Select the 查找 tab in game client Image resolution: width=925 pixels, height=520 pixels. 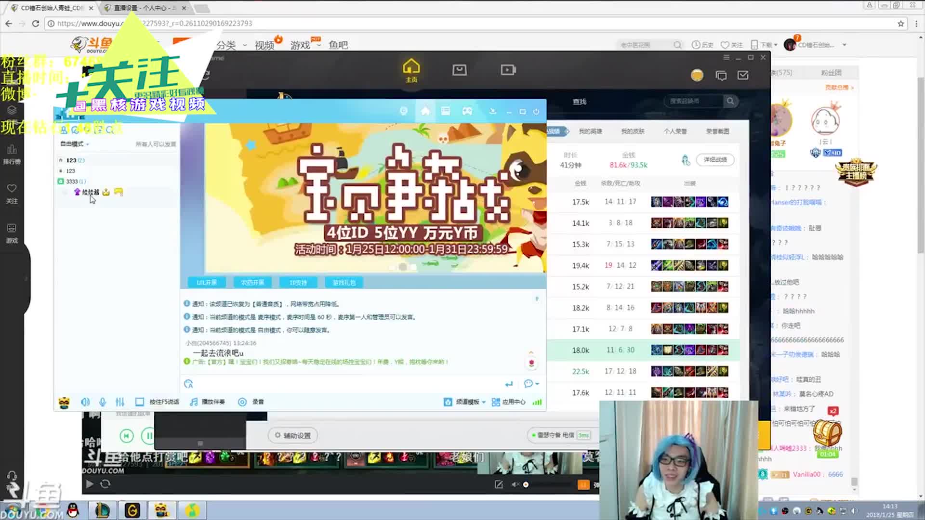point(580,102)
